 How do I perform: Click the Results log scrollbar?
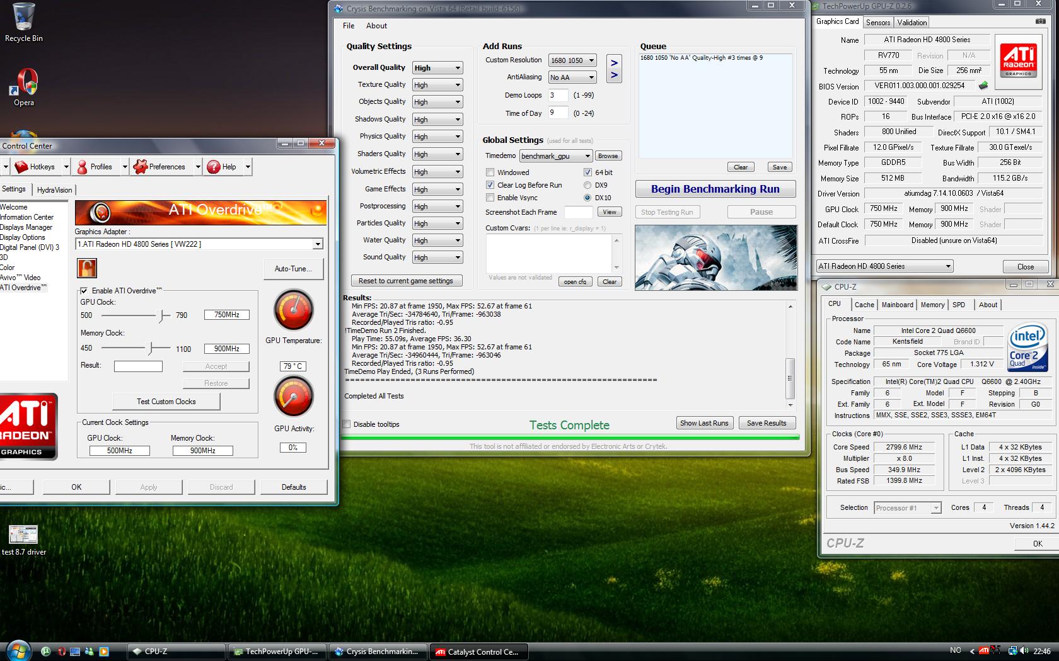point(790,356)
